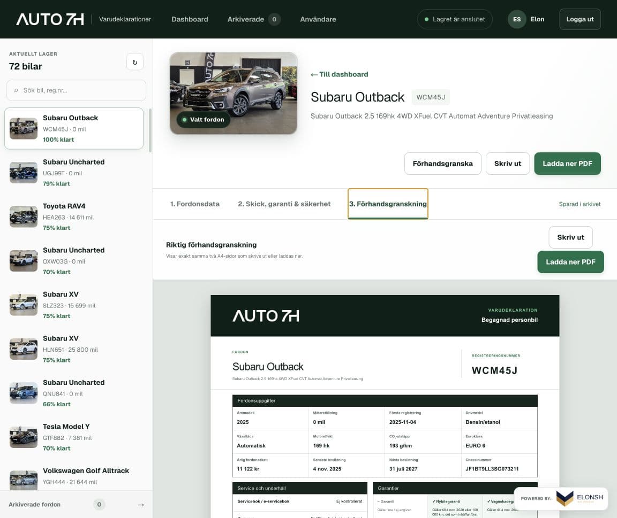
Task: Click the 72 bilar count heading
Action: [x=26, y=66]
